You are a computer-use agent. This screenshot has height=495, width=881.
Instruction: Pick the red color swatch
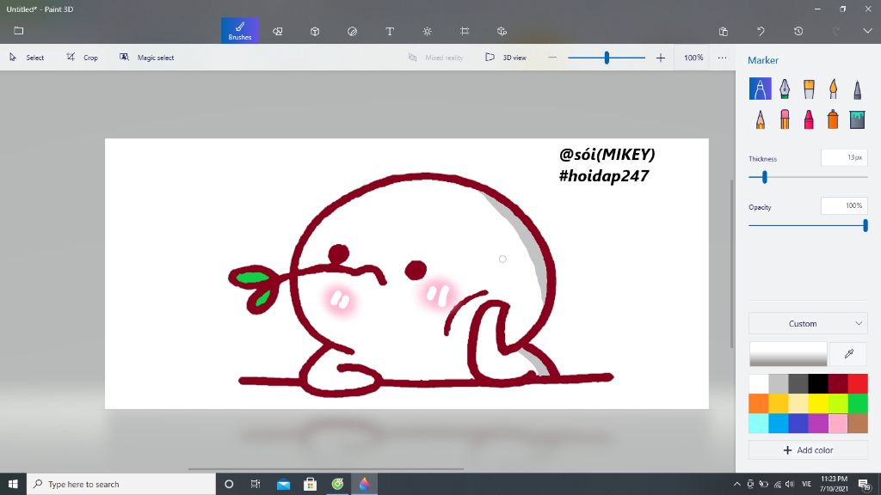click(x=858, y=383)
